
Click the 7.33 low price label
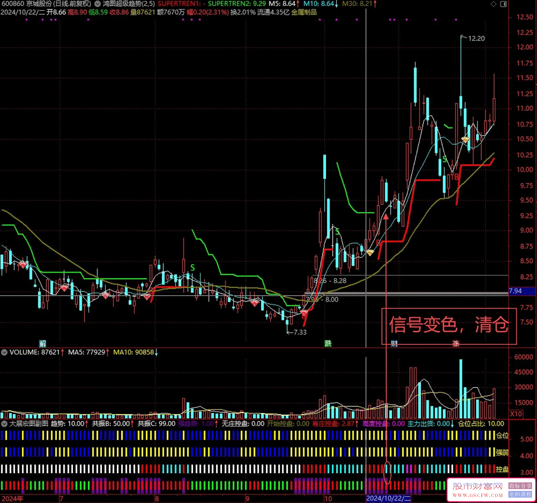tap(300, 332)
